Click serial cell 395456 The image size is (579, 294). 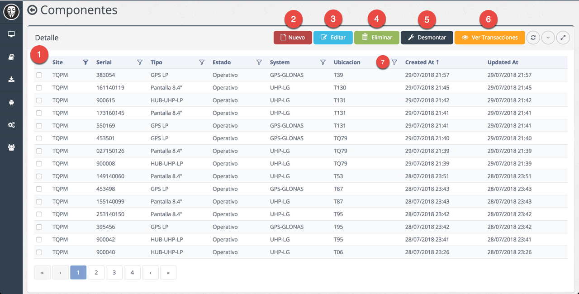tap(106, 227)
